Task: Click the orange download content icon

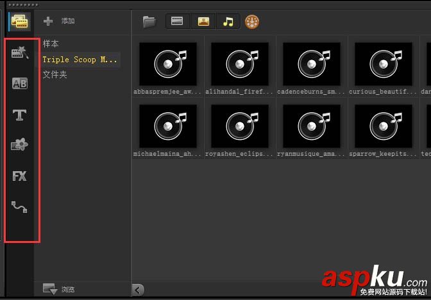Action: [x=252, y=22]
